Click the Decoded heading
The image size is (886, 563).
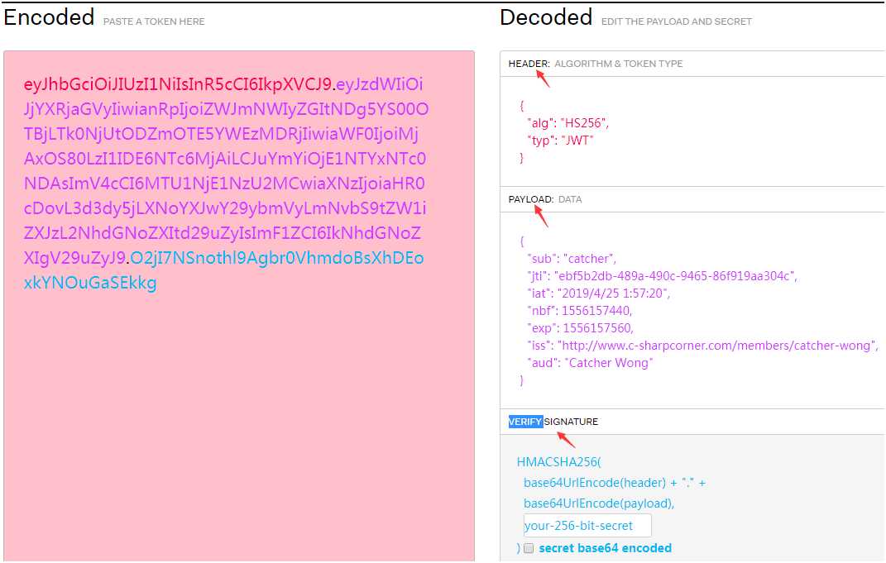pos(546,17)
